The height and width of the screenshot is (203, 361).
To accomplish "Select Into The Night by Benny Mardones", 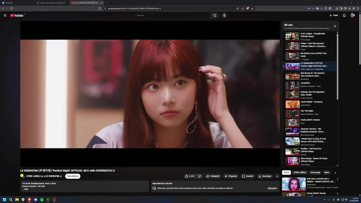I will pos(309,113).
